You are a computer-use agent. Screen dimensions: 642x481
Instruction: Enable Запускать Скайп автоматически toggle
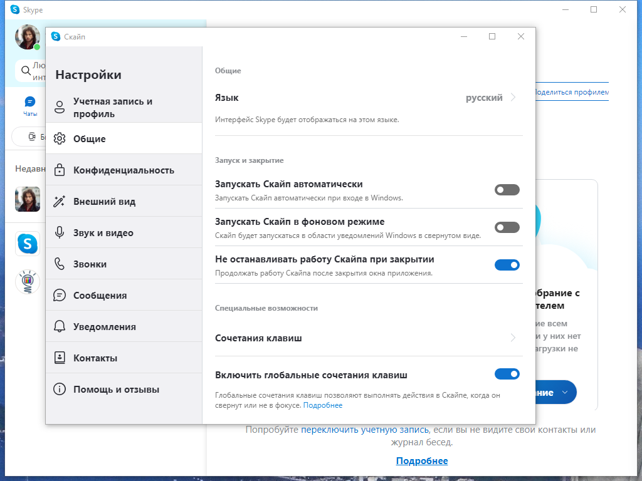[x=507, y=190]
